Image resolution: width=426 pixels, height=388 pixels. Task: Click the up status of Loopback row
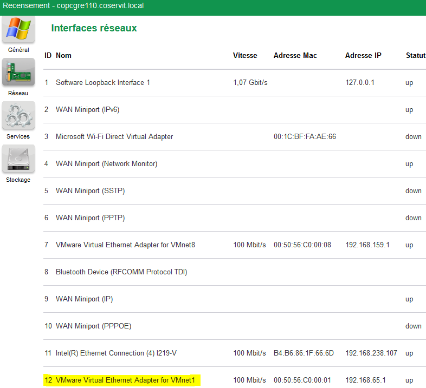tap(409, 83)
